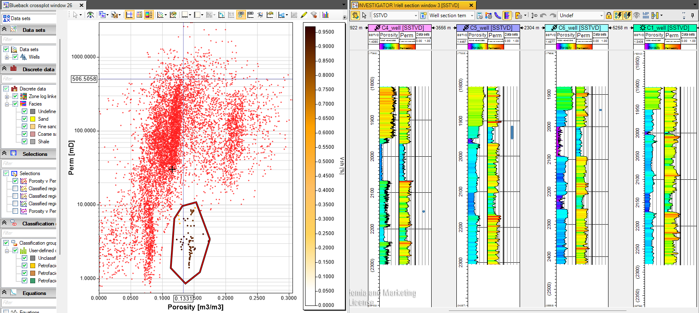Toggle the crossplot grid lines icon
This screenshot has height=313, width=699.
point(129,15)
